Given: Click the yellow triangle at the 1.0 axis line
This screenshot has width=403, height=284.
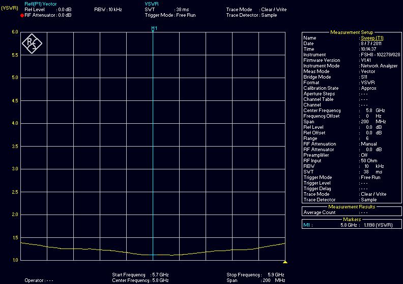Looking at the screenshot, I should pyautogui.click(x=285, y=262).
